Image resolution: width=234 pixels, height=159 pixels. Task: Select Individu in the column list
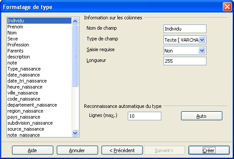[39, 21]
